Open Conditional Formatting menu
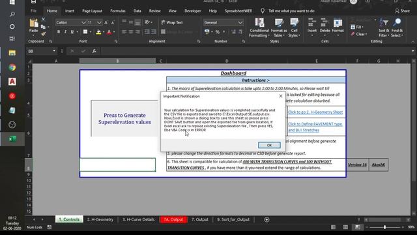The image size is (417, 235). click(259, 27)
